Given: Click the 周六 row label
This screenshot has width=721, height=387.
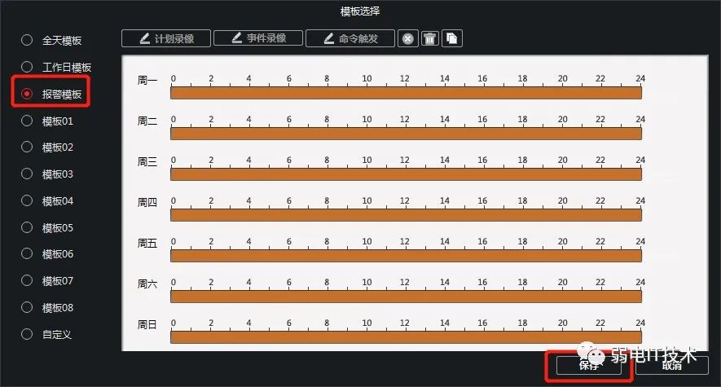Looking at the screenshot, I should tap(147, 284).
